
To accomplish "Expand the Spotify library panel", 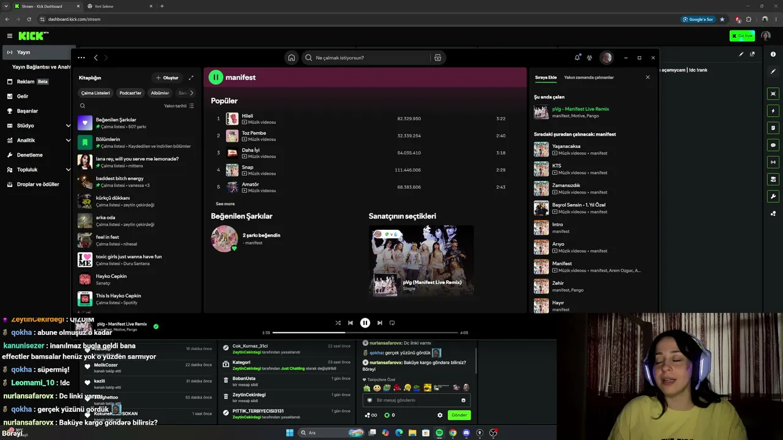I will (x=191, y=78).
